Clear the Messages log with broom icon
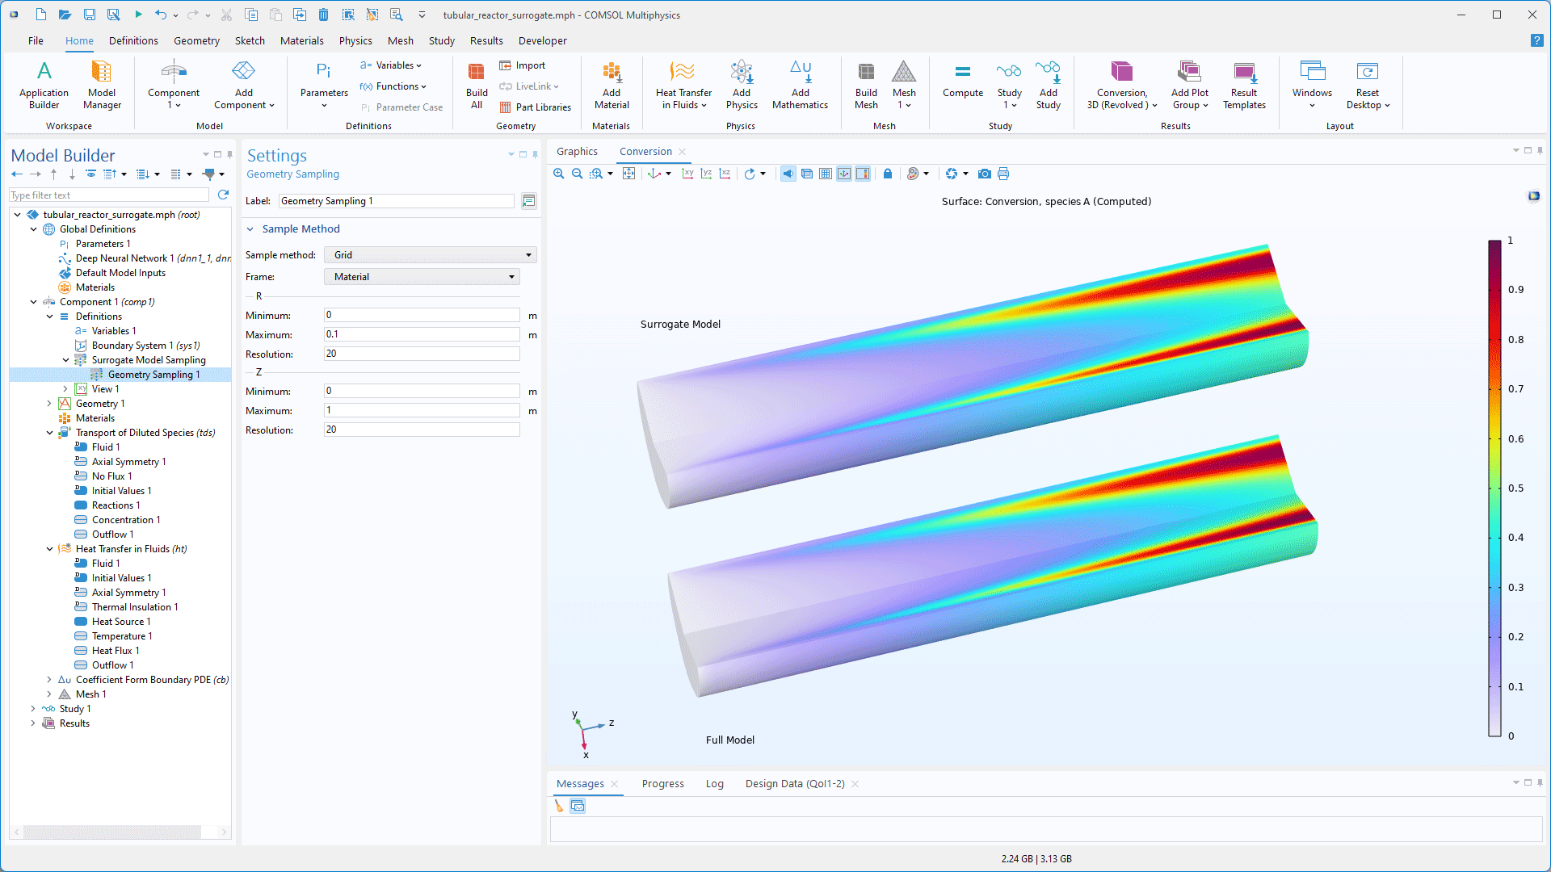This screenshot has height=872, width=1551. point(559,806)
